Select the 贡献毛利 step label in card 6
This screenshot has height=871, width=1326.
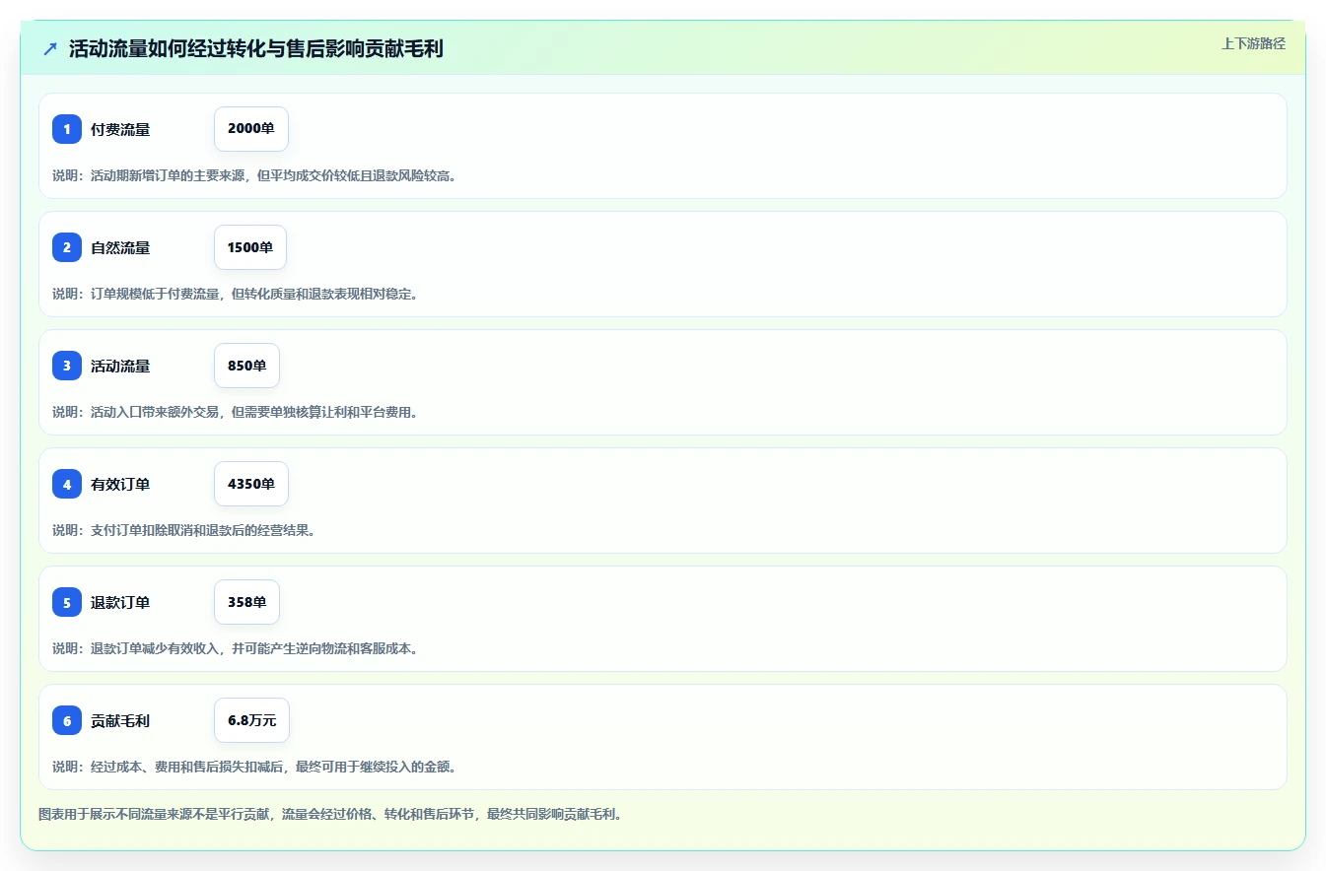[120, 720]
